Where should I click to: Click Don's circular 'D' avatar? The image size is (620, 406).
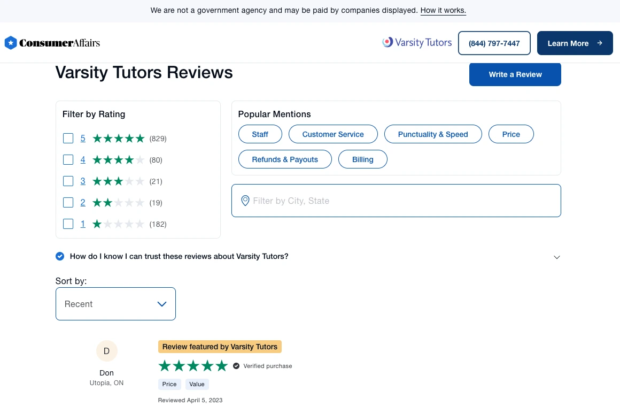point(106,351)
